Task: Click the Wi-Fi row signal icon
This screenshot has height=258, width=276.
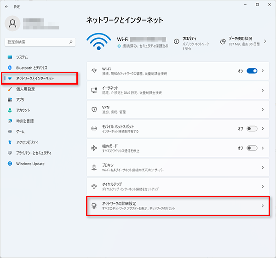Action: [94, 71]
